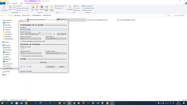Open SELECCIONAR split-button arrow in Rufus

pyautogui.click(x=66, y=34)
